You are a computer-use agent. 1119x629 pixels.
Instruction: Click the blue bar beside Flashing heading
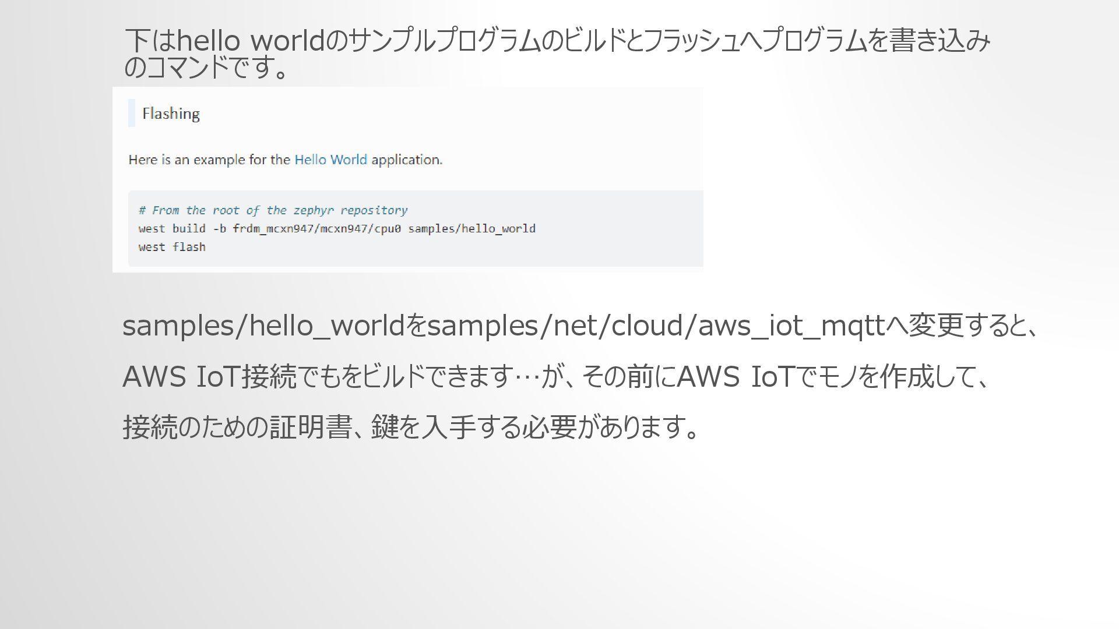click(x=132, y=113)
